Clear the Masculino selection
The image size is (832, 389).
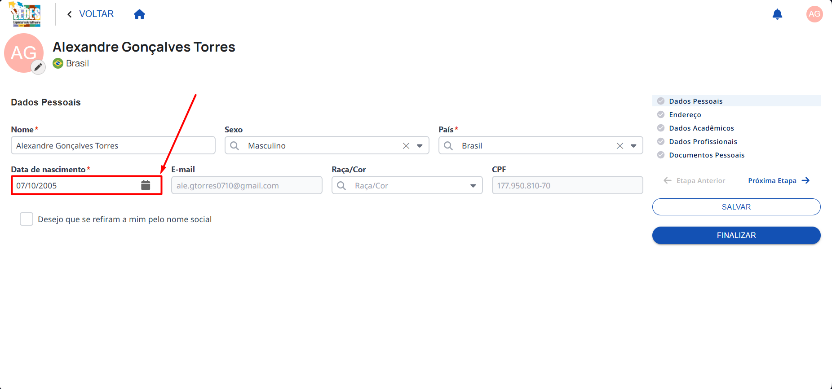406,146
